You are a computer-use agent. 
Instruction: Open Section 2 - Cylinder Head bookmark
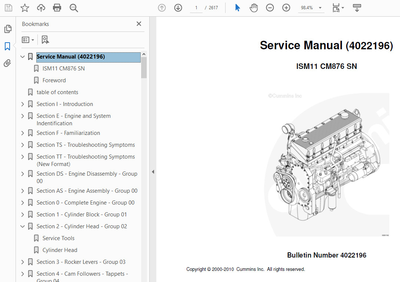click(81, 226)
